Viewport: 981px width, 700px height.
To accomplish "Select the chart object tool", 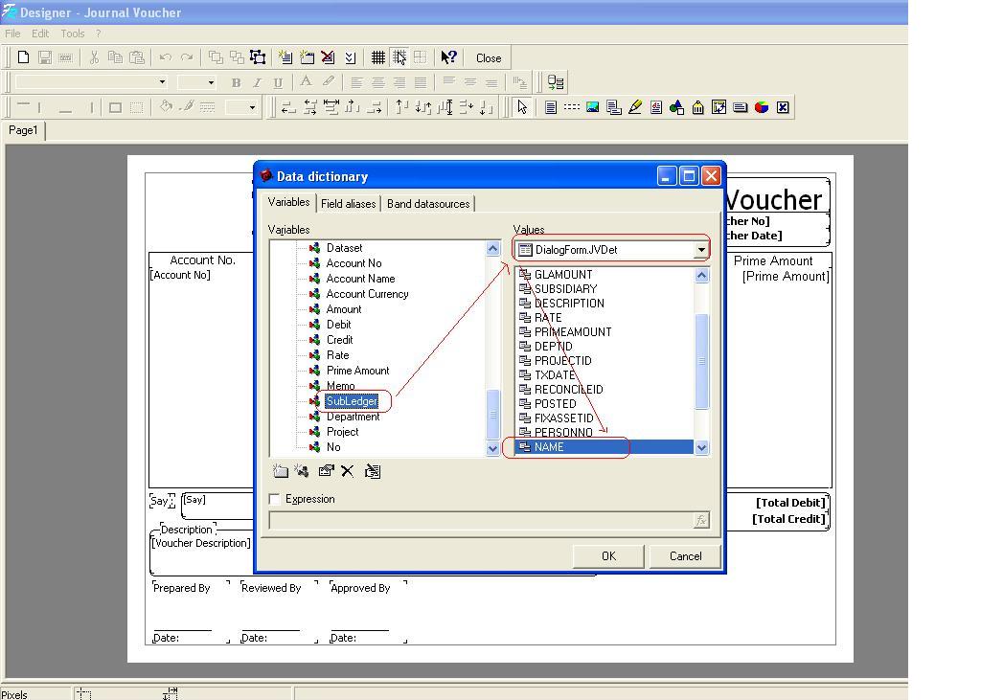I will click(762, 107).
